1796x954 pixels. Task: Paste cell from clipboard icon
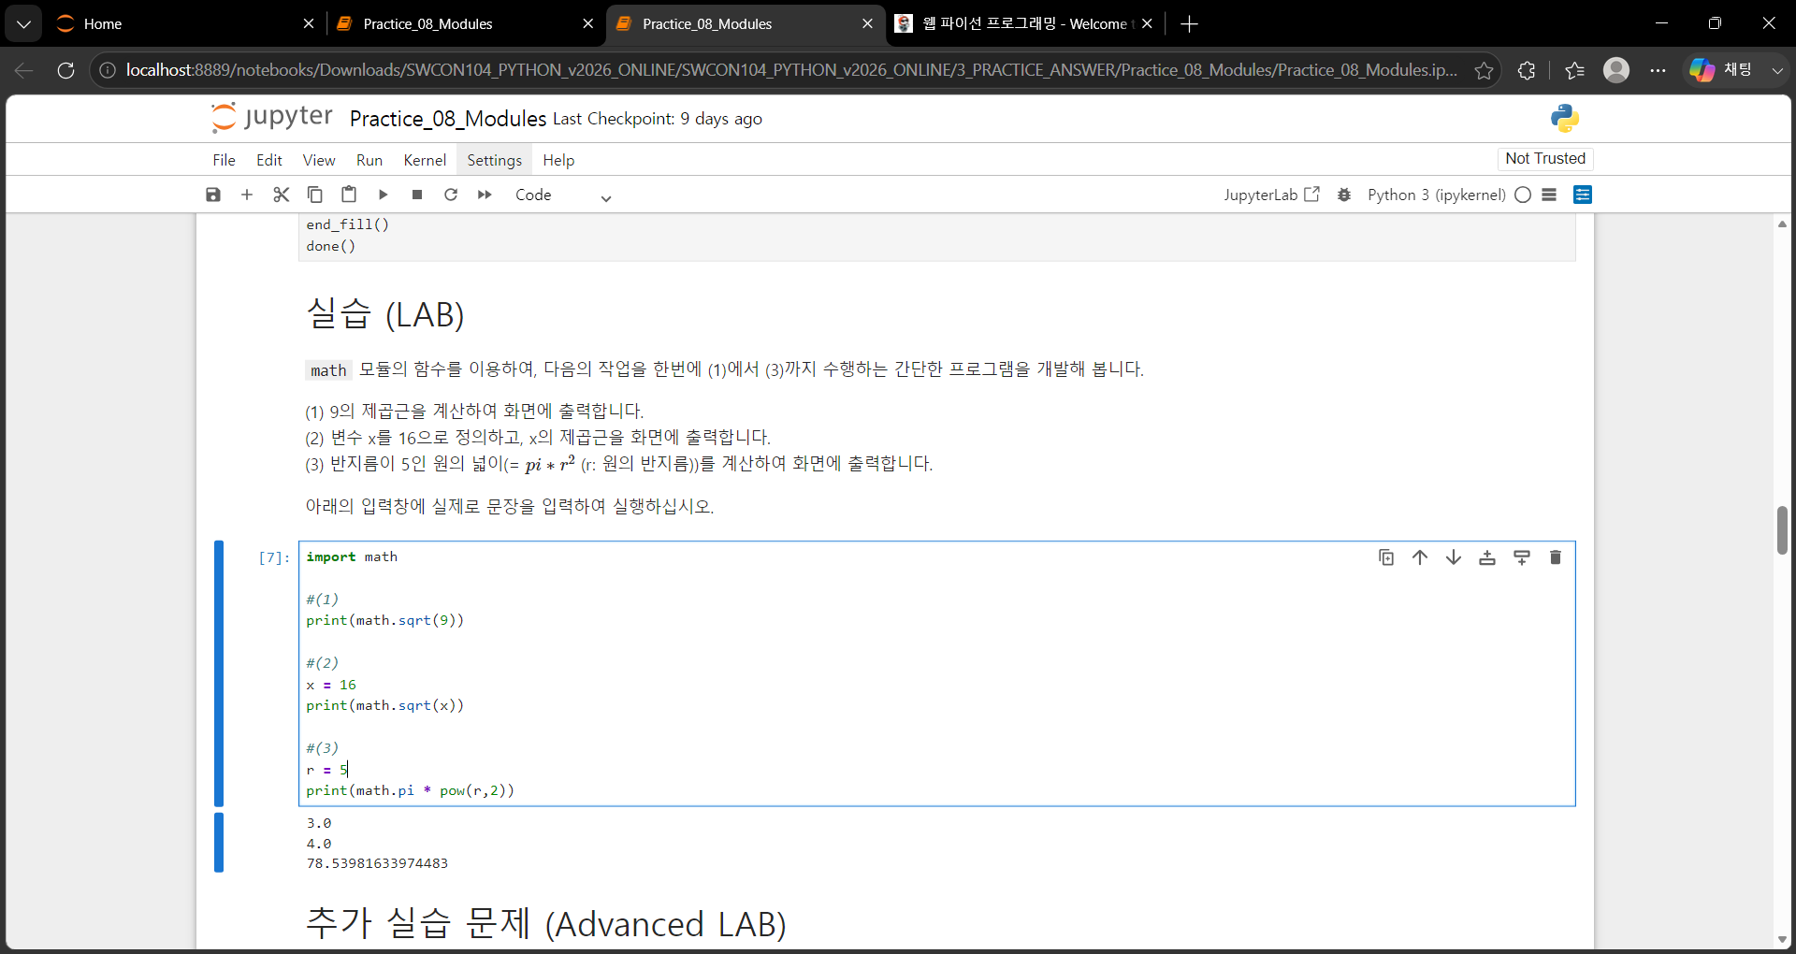349,195
